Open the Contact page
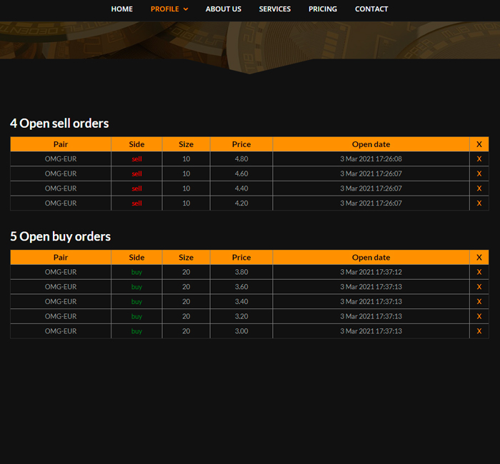 (x=371, y=9)
